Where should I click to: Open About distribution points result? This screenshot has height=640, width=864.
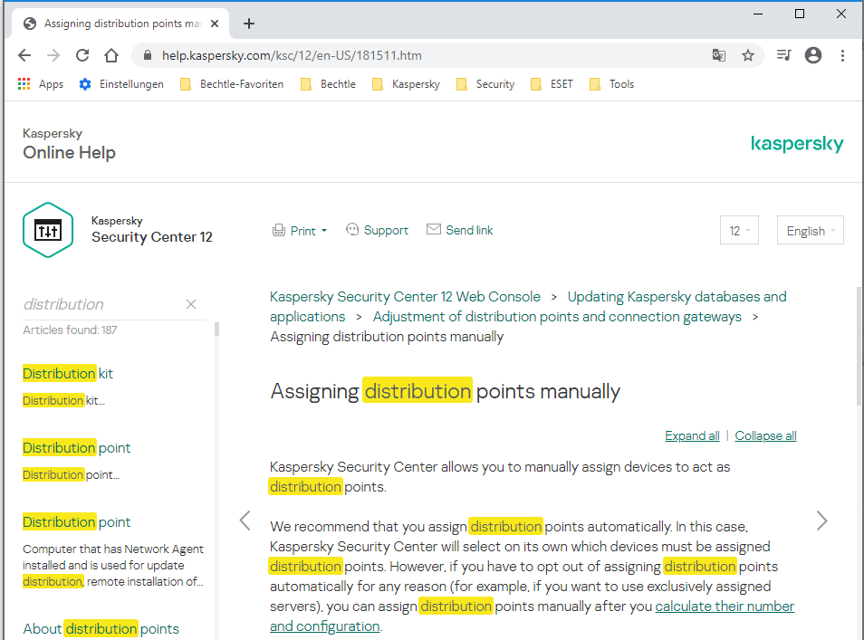[x=101, y=629]
